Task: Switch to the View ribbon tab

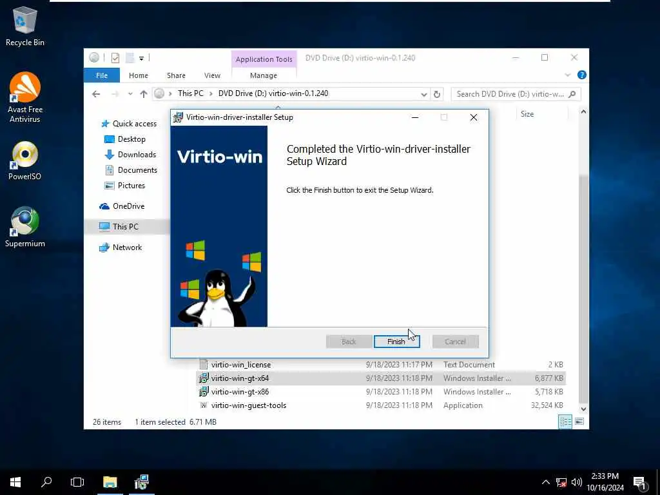Action: [212, 75]
